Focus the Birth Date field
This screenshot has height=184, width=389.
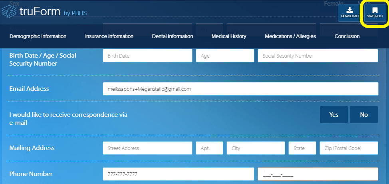(x=148, y=56)
